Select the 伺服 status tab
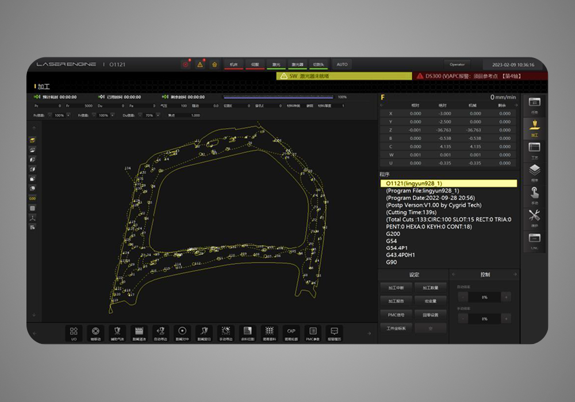The height and width of the screenshot is (402, 575). (x=255, y=64)
